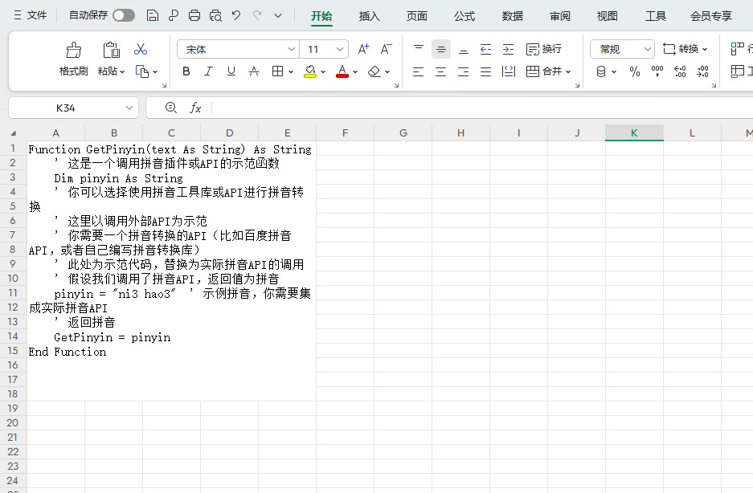The width and height of the screenshot is (753, 493).
Task: Expand the fill color dropdown arrow
Action: pyautogui.click(x=323, y=72)
